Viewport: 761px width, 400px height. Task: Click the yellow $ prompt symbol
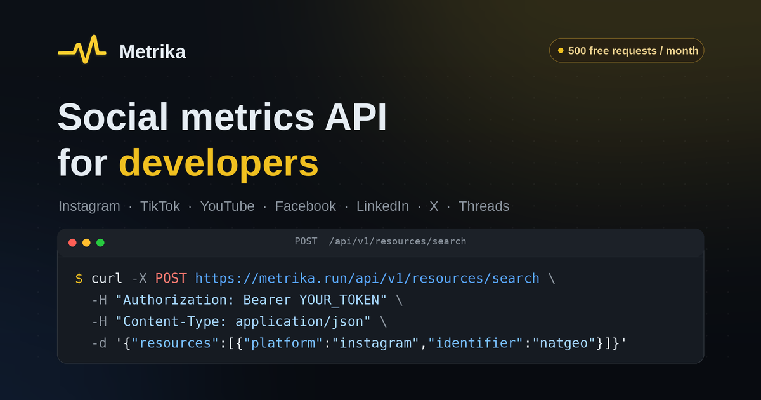click(79, 278)
